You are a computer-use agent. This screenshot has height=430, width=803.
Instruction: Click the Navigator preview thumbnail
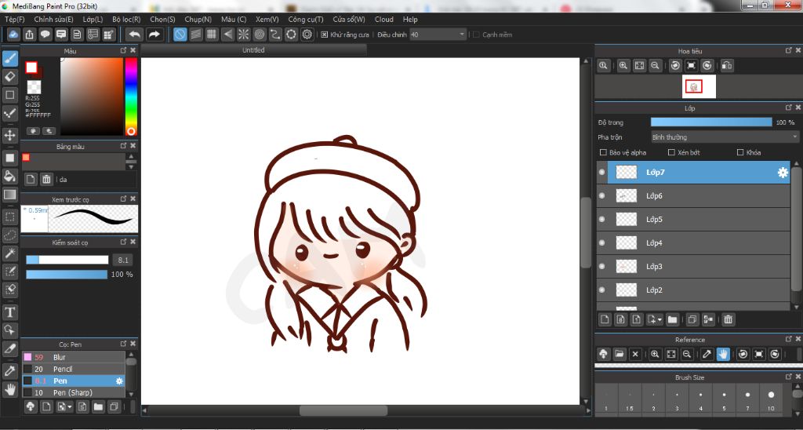click(x=699, y=86)
